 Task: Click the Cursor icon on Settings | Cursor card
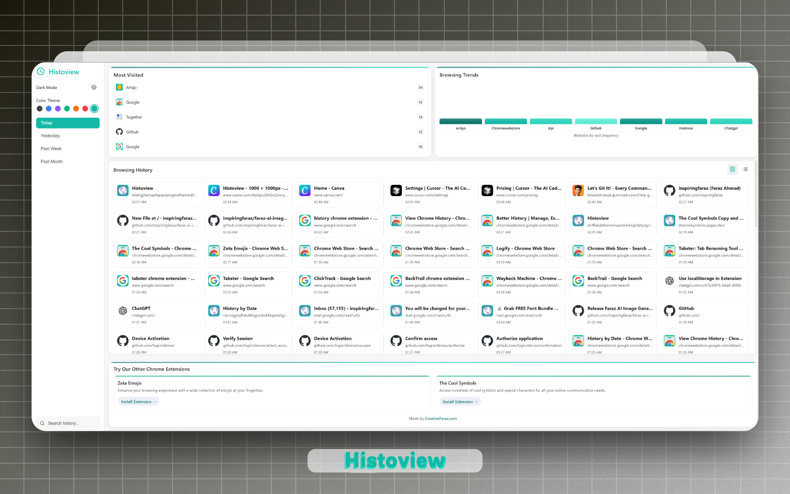[x=396, y=191]
